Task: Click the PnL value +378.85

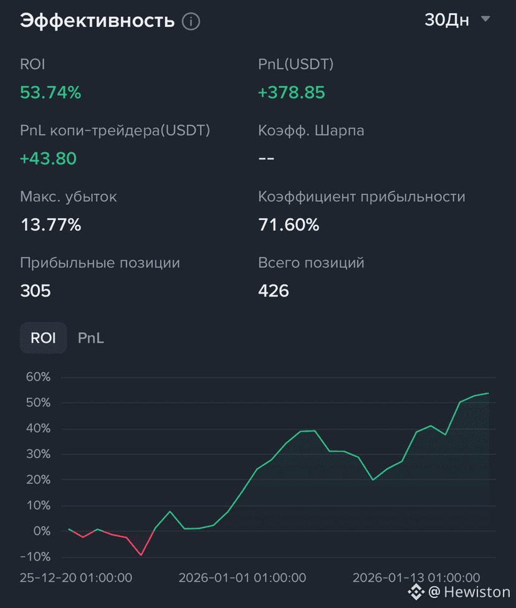Action: [292, 92]
